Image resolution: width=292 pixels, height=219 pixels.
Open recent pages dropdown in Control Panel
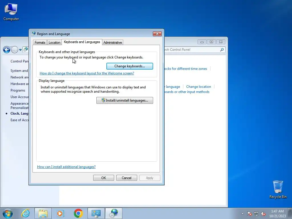(20, 50)
